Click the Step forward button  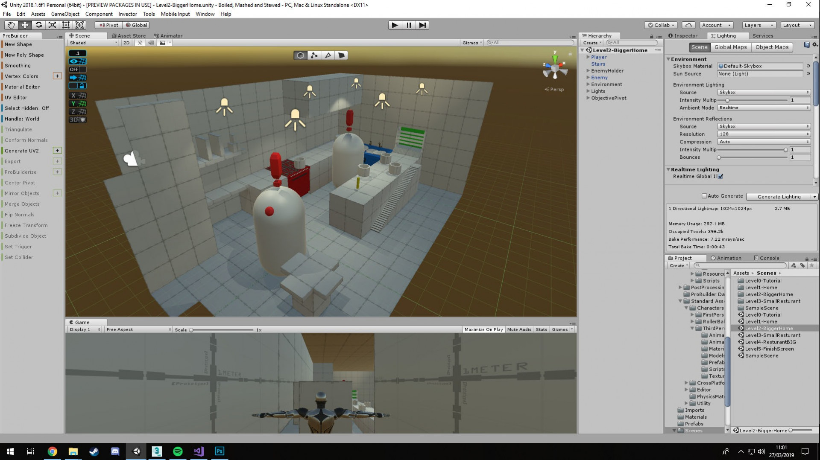pos(422,25)
